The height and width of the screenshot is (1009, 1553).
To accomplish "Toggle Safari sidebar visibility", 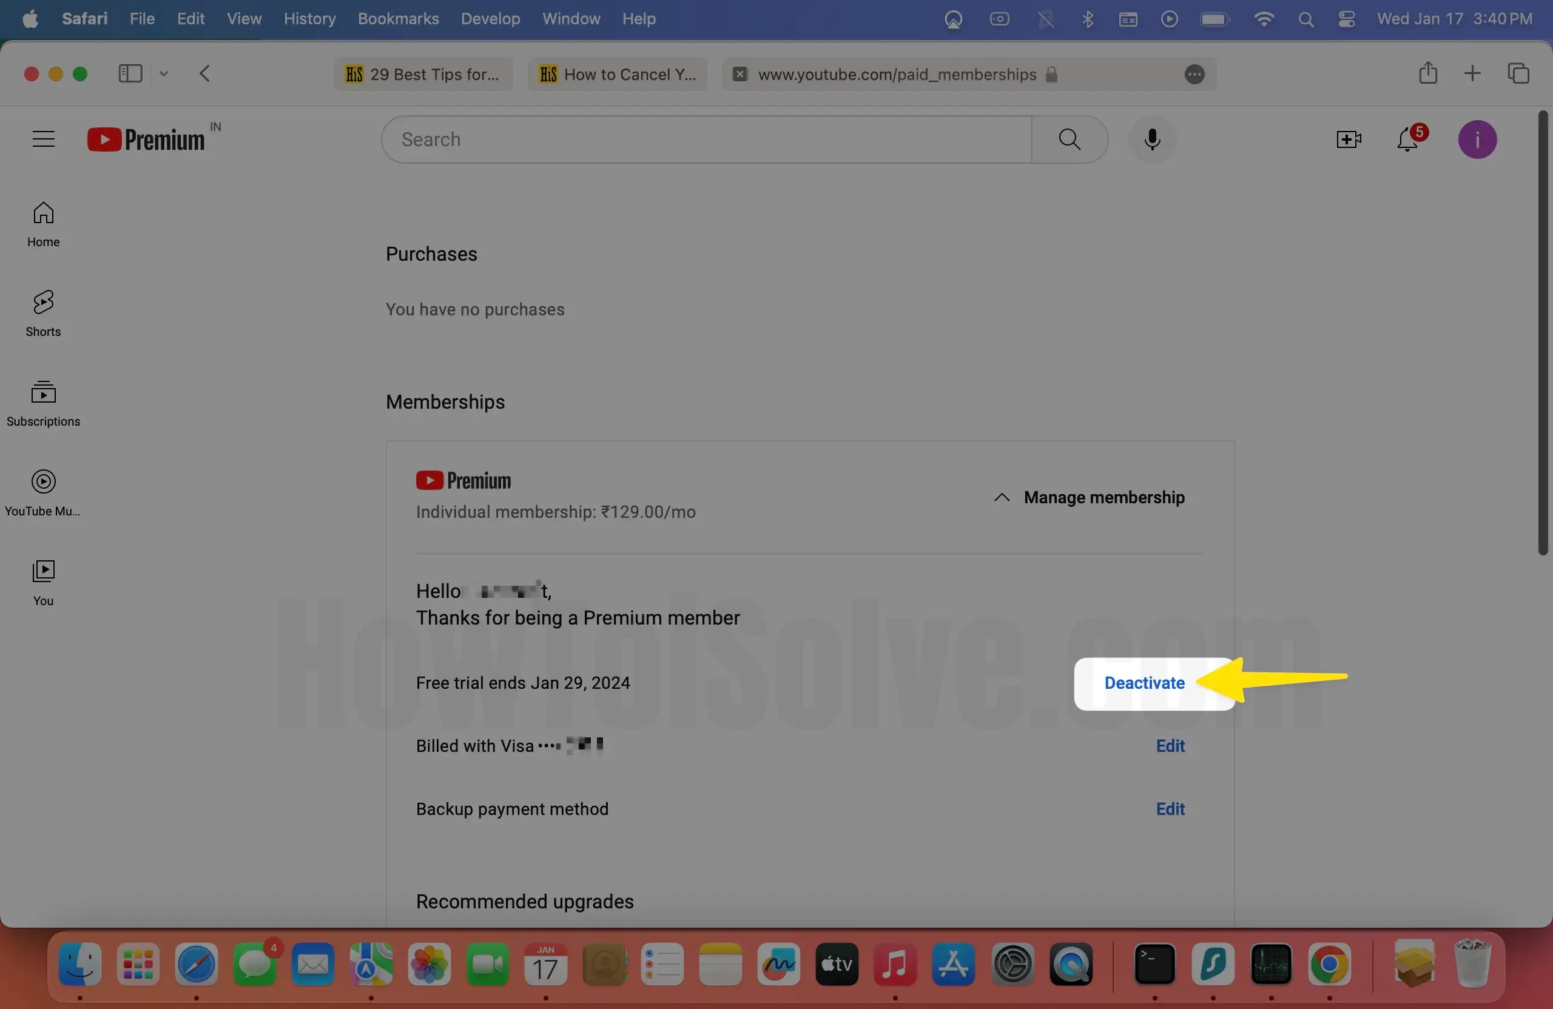I will [130, 73].
